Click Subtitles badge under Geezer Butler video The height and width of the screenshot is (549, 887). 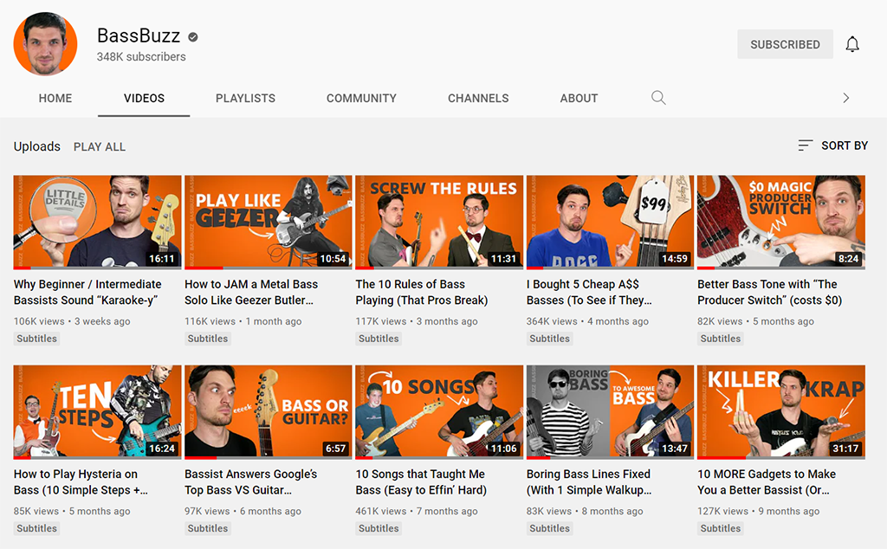tap(208, 339)
